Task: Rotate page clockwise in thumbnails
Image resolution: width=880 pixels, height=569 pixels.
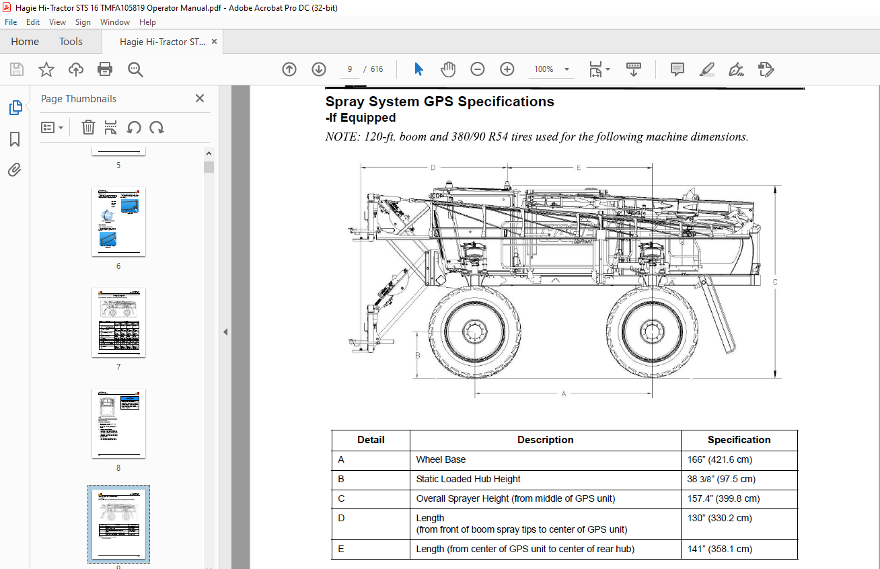Action: [157, 127]
